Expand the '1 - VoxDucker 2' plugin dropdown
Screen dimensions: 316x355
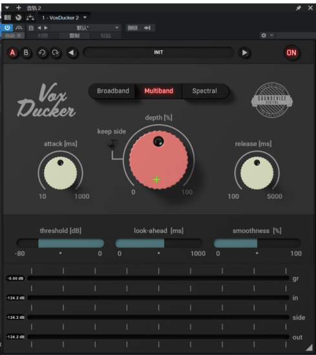pyautogui.click(x=85, y=17)
